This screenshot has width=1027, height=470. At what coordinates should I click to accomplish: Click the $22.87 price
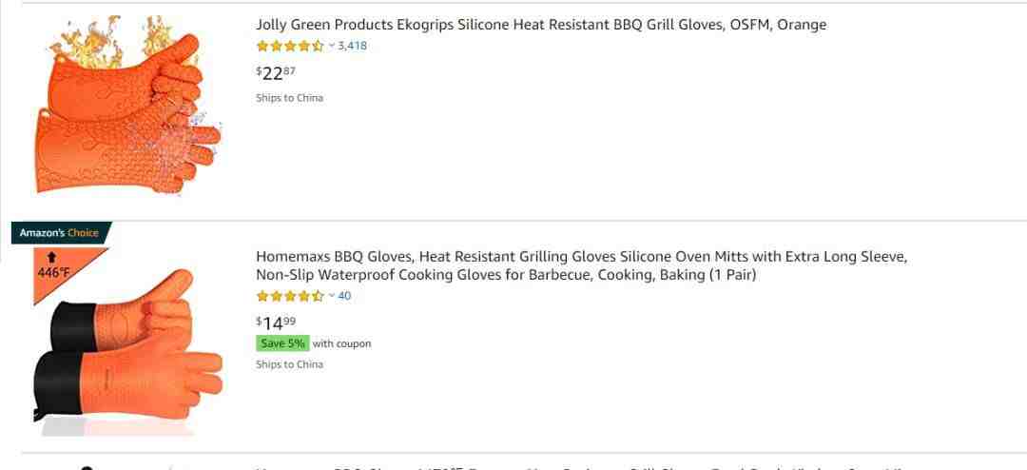(x=276, y=72)
